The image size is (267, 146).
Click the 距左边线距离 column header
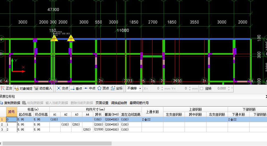point(131,114)
